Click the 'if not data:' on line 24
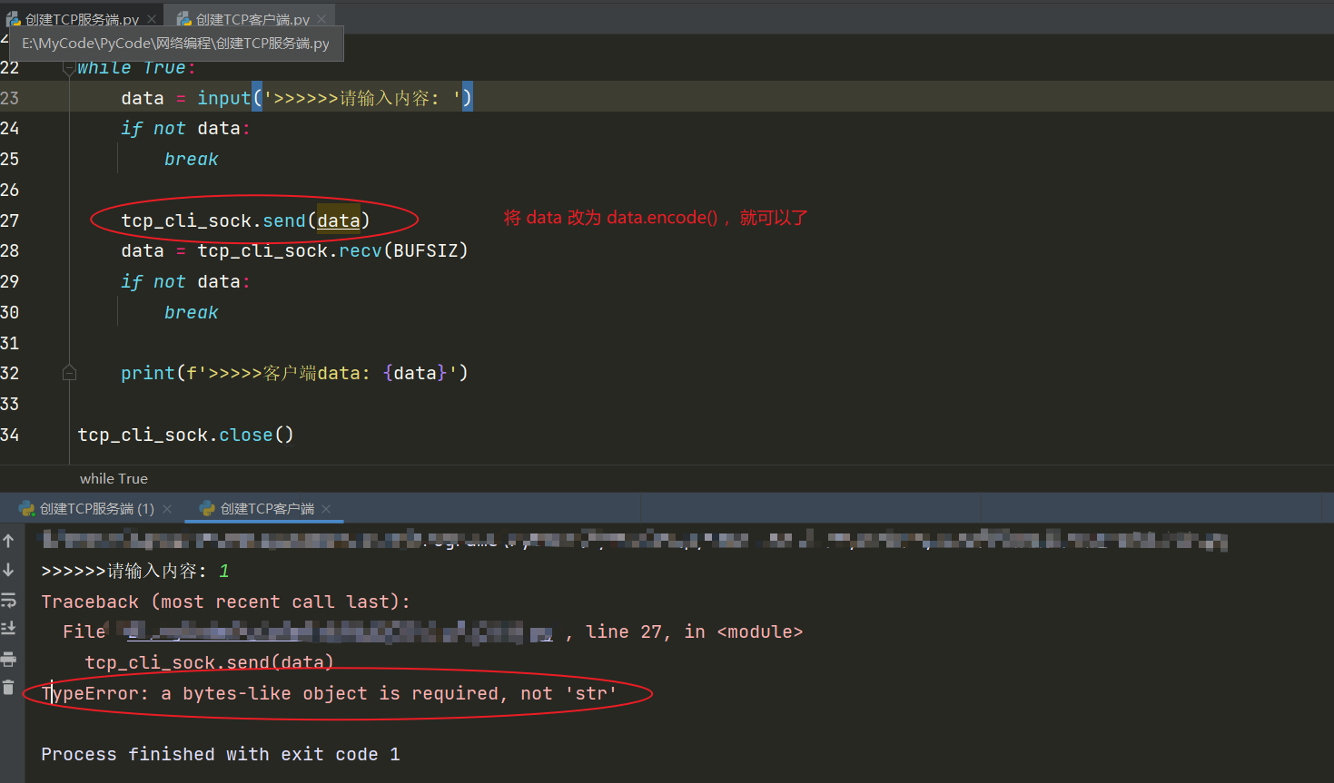Screen dimensions: 1334x783 coord(185,129)
